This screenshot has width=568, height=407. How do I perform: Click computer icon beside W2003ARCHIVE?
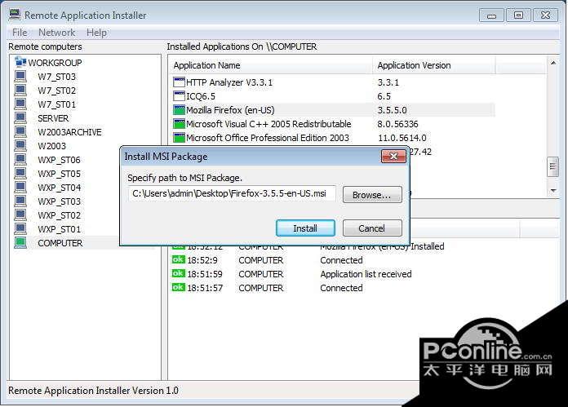click(20, 132)
